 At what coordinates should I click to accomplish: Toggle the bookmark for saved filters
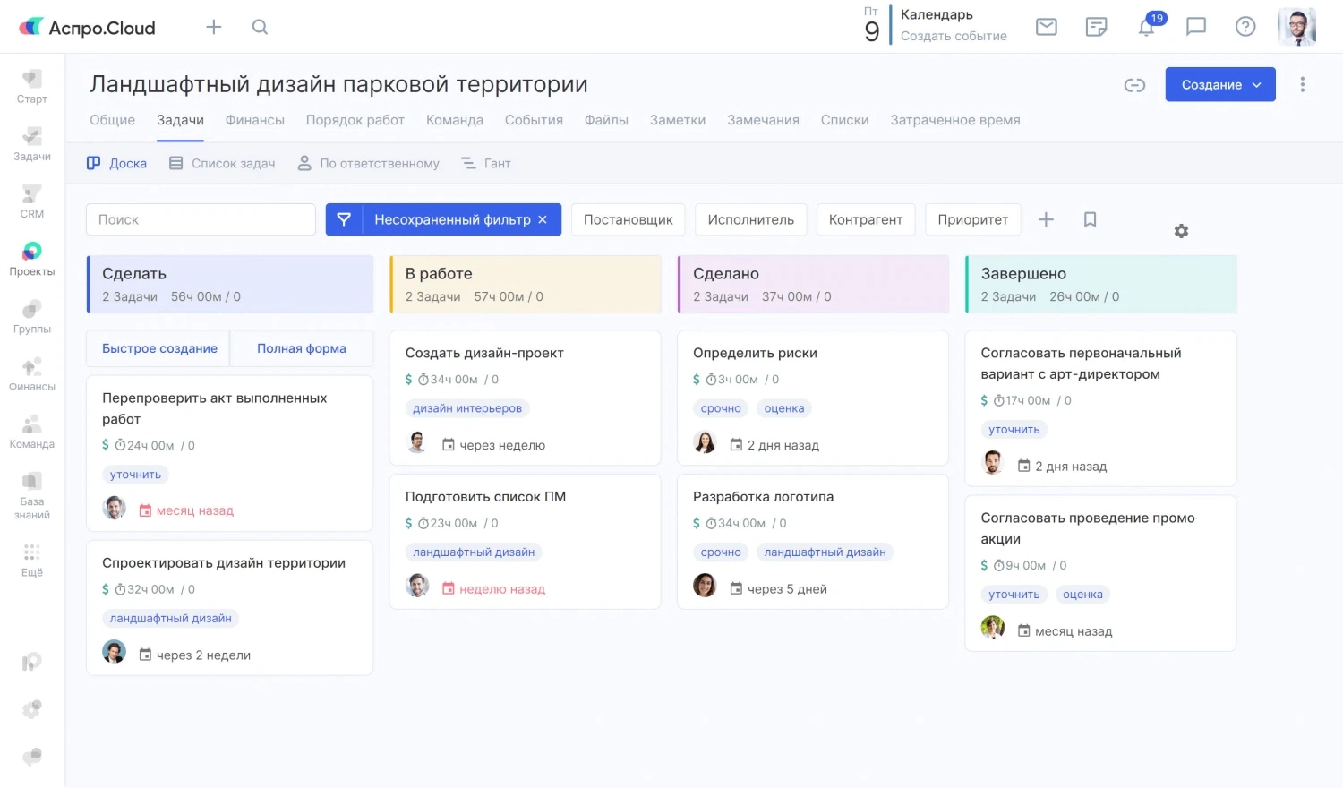click(1090, 218)
